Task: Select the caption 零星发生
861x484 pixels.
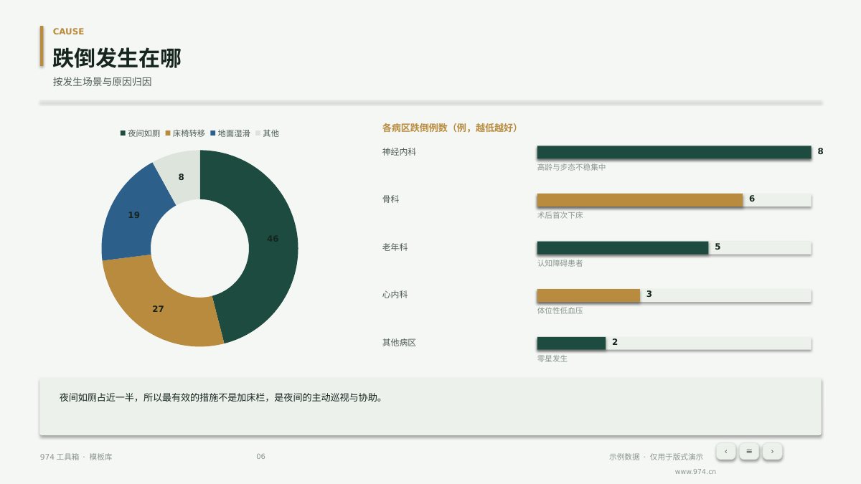Action: 552,359
